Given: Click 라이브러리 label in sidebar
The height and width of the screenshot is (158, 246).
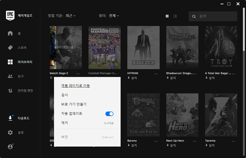Looking at the screenshot, I should click(x=25, y=62).
